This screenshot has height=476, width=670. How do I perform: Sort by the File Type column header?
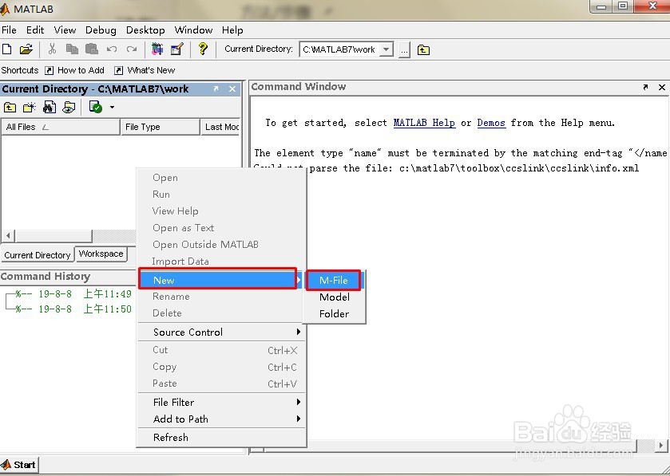(x=161, y=127)
